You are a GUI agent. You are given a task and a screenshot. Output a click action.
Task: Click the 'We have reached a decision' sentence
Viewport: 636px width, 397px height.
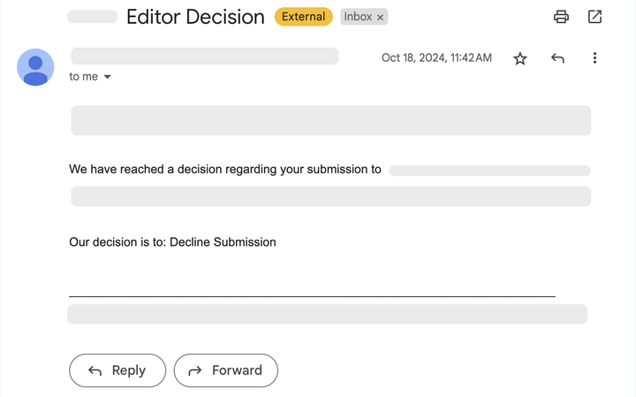tap(225, 169)
